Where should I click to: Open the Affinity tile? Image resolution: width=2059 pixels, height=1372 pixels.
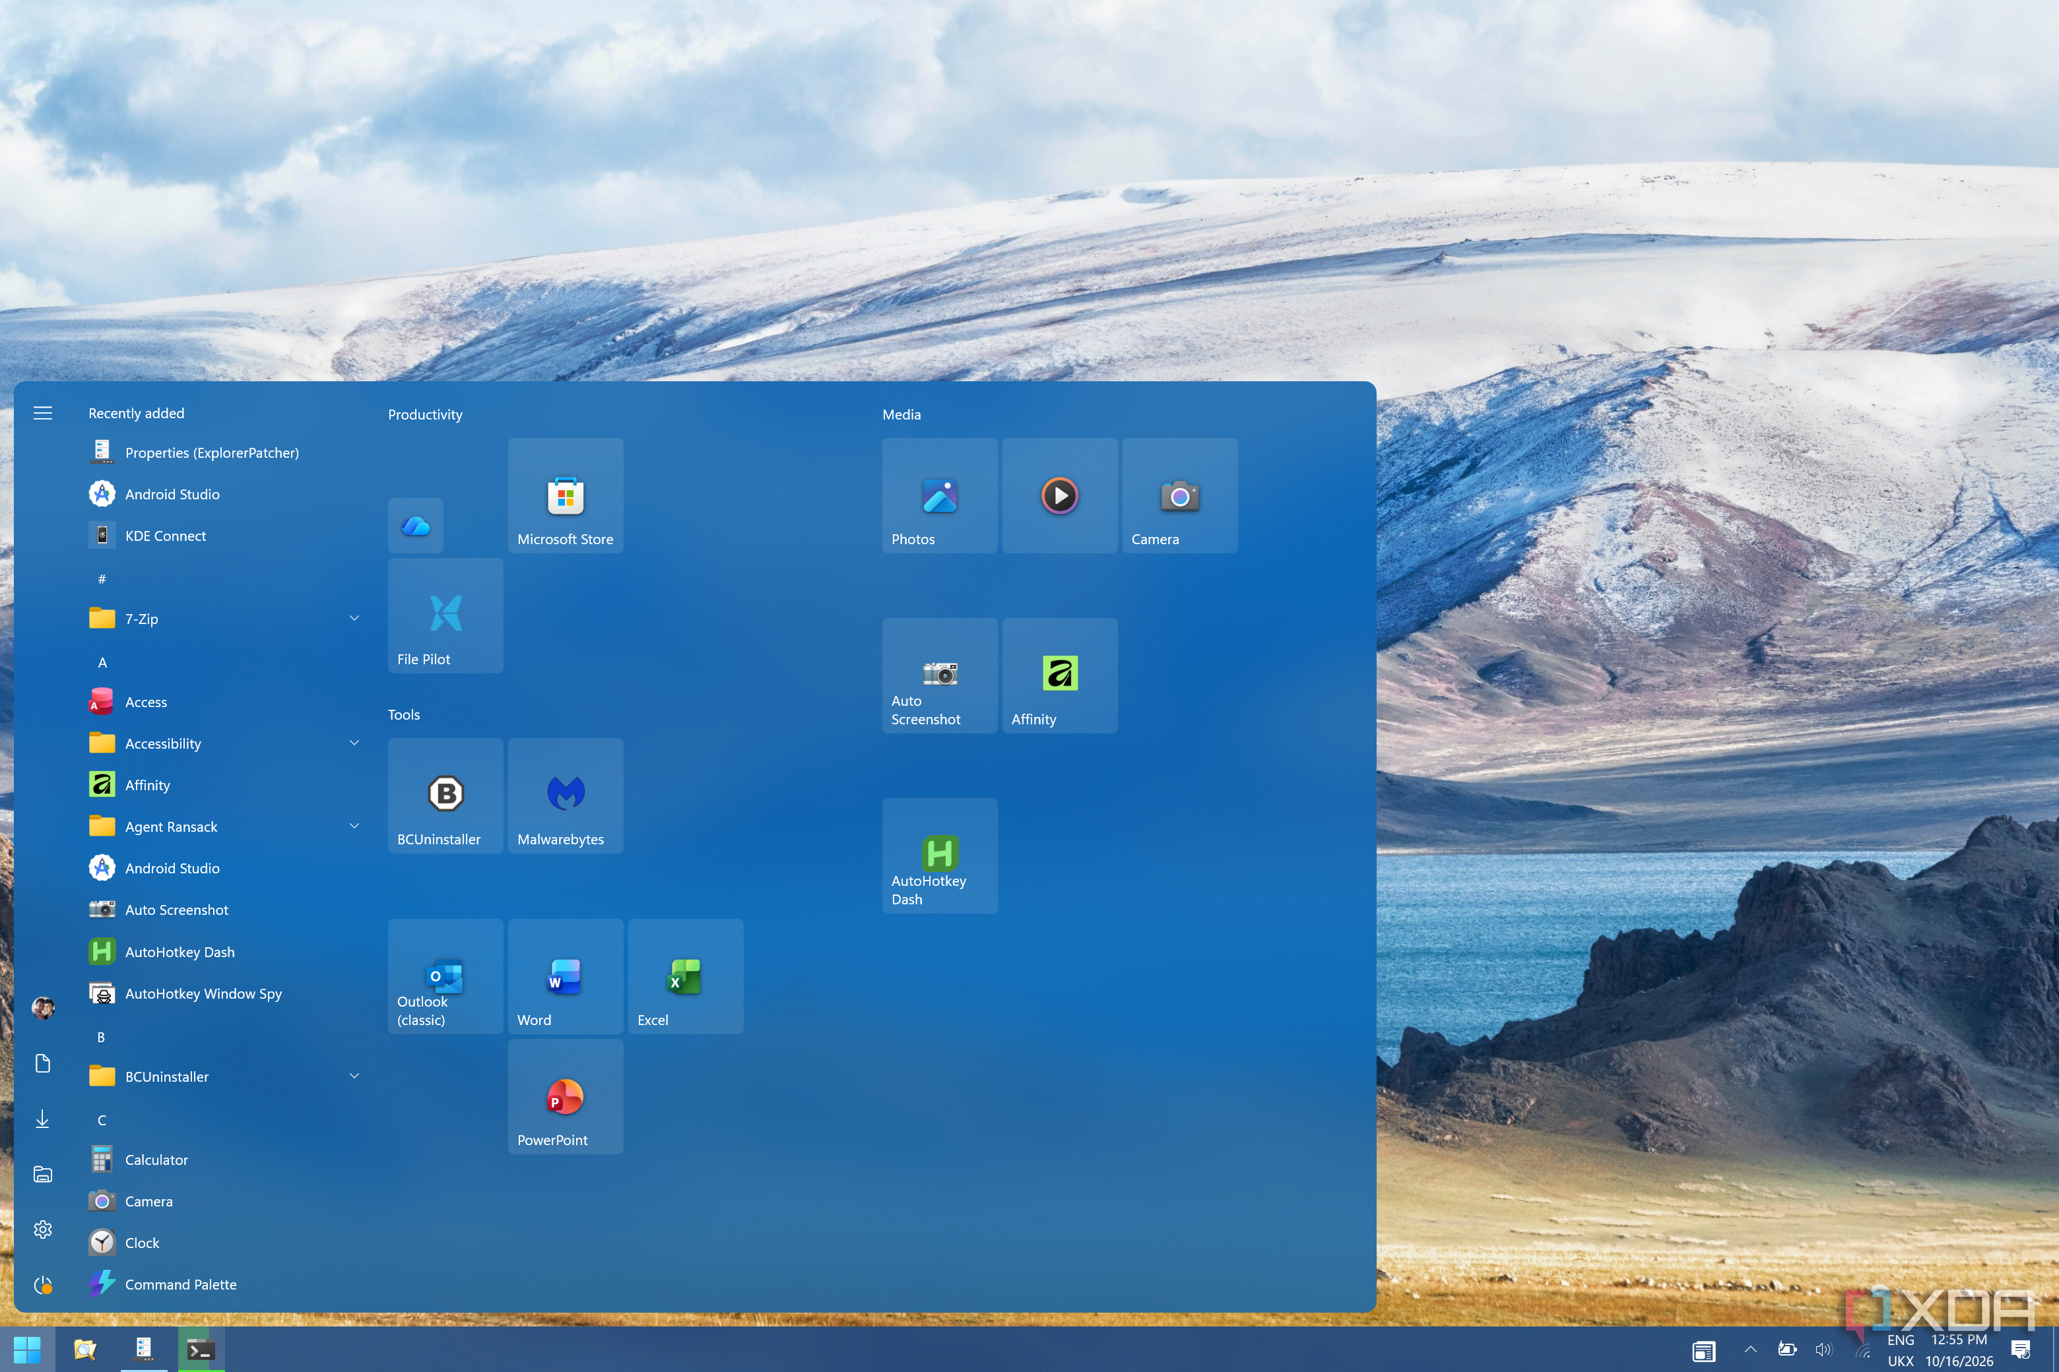[x=1059, y=675]
